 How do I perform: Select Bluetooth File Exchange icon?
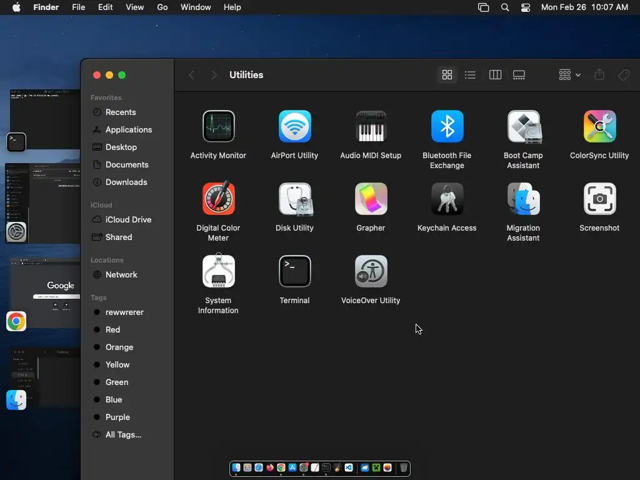click(447, 126)
